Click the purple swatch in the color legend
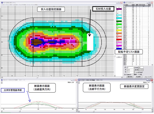The width and height of the screenshot is (154, 114). coord(119,9)
